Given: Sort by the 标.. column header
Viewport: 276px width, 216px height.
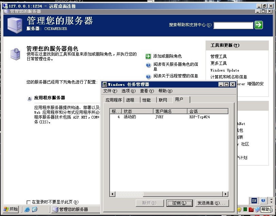Looking at the screenshot, I should pos(116,111).
